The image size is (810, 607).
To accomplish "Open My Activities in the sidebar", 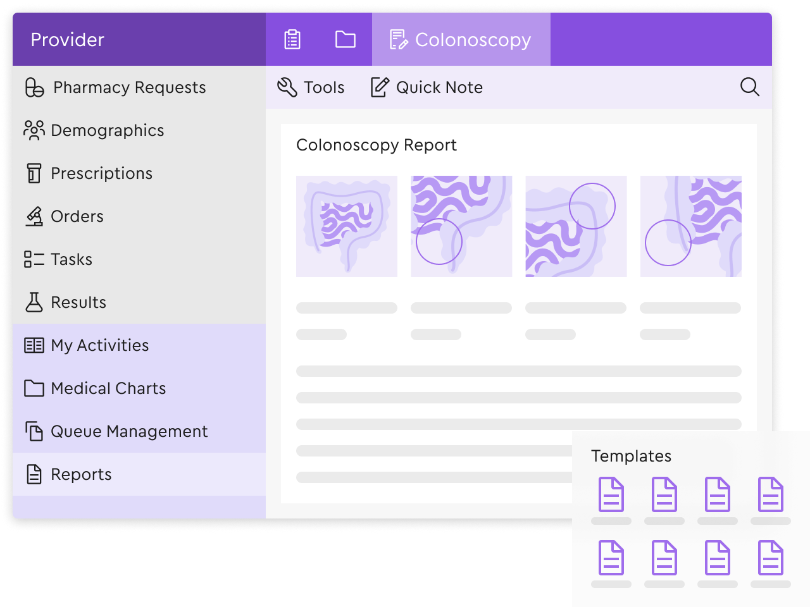I will click(99, 345).
